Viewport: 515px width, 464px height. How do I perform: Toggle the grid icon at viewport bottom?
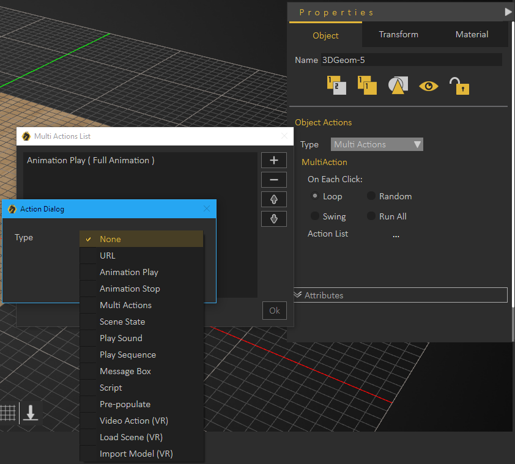[x=8, y=413]
